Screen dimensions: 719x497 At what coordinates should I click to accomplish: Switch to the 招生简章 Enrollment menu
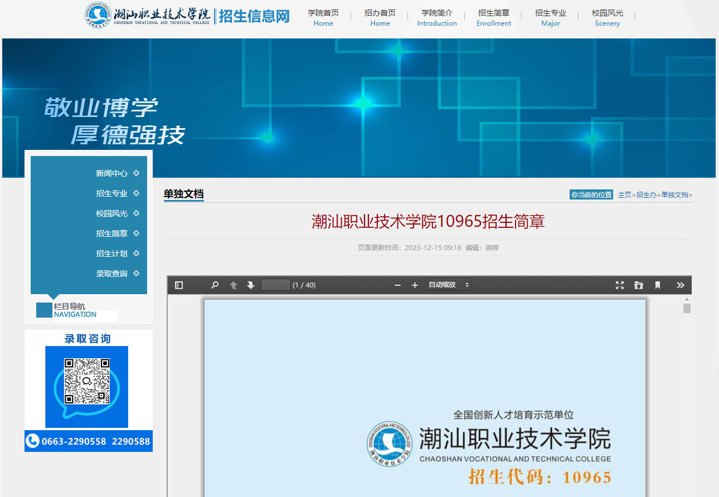coord(494,18)
